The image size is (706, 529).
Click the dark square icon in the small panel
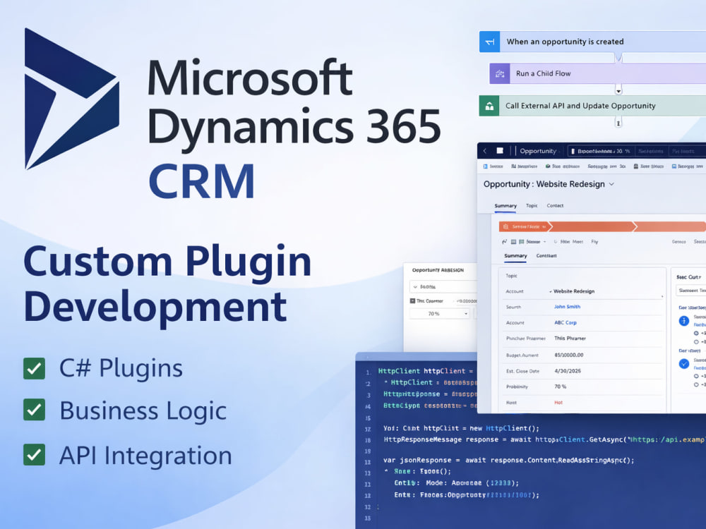click(412, 301)
